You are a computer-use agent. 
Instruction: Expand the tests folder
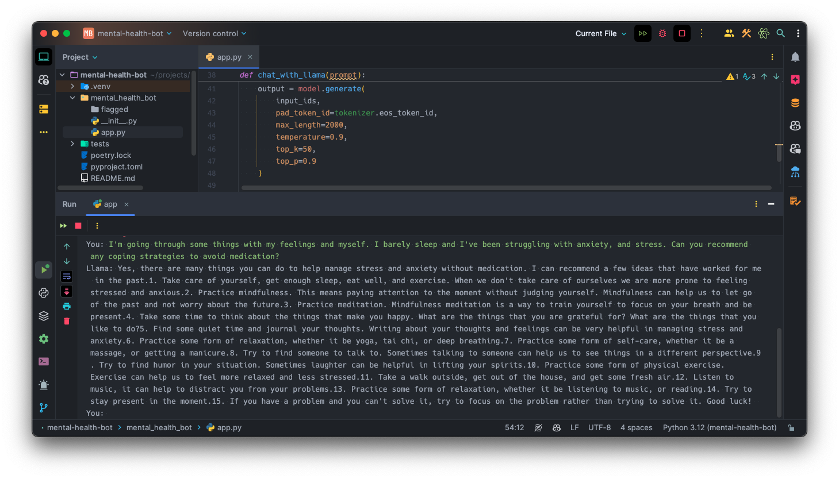(72, 144)
